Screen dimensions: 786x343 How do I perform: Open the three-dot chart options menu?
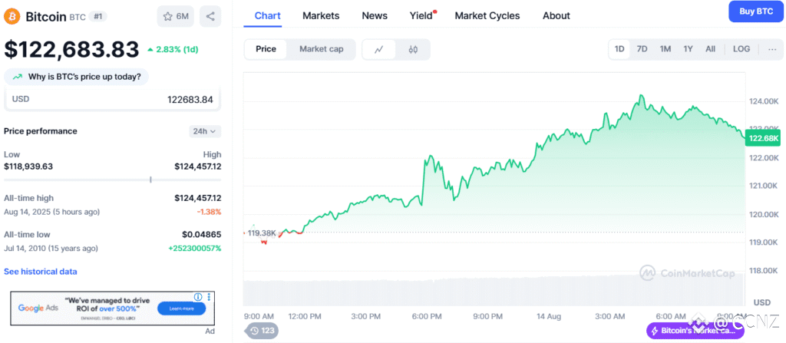click(772, 49)
